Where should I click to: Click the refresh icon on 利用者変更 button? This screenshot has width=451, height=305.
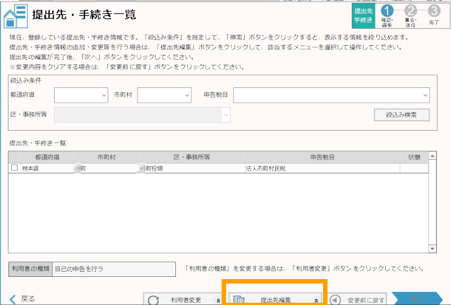[x=153, y=300]
